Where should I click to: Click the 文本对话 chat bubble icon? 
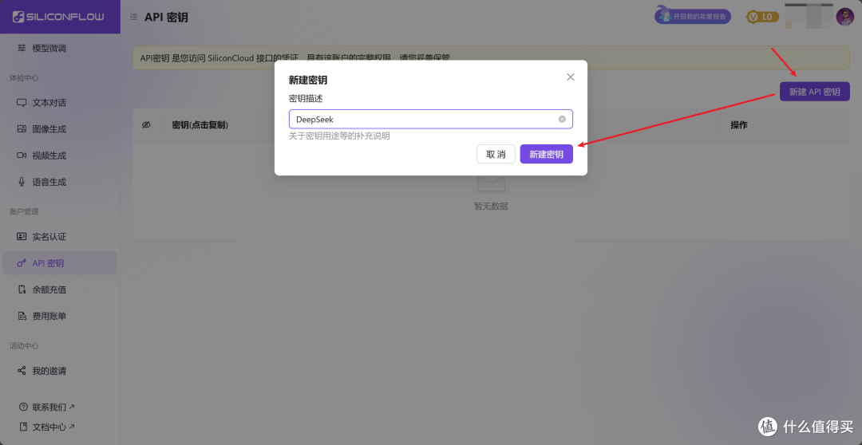(x=22, y=103)
